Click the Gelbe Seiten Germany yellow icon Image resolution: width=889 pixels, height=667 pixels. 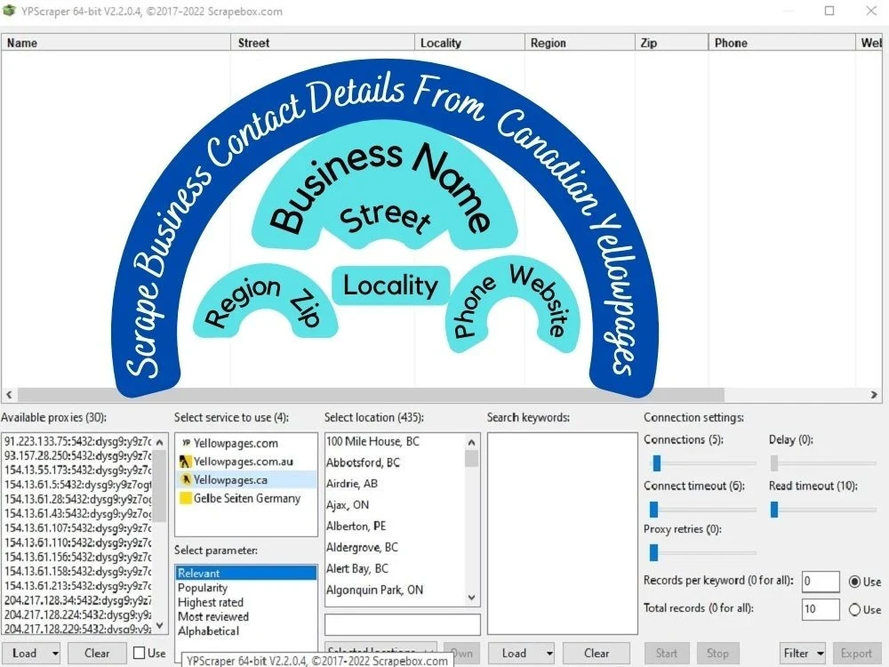coord(186,498)
